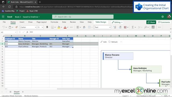Viewport: 172px width, 97px height.
Task: Open account profile picture
Action: coord(169,17)
